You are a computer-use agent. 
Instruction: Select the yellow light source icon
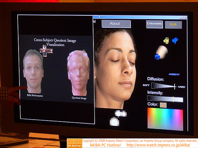(166, 40)
